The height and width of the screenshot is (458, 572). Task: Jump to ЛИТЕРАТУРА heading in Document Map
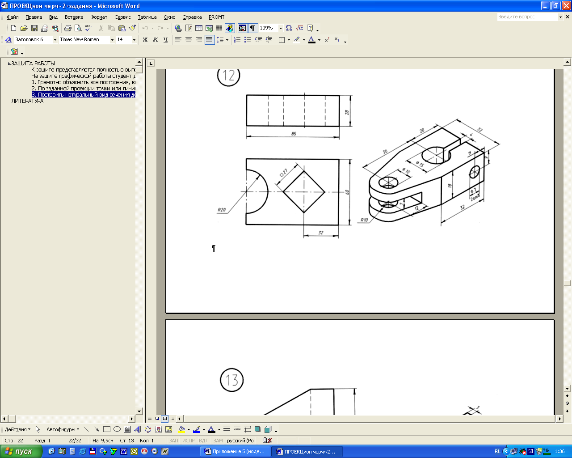[x=27, y=101]
